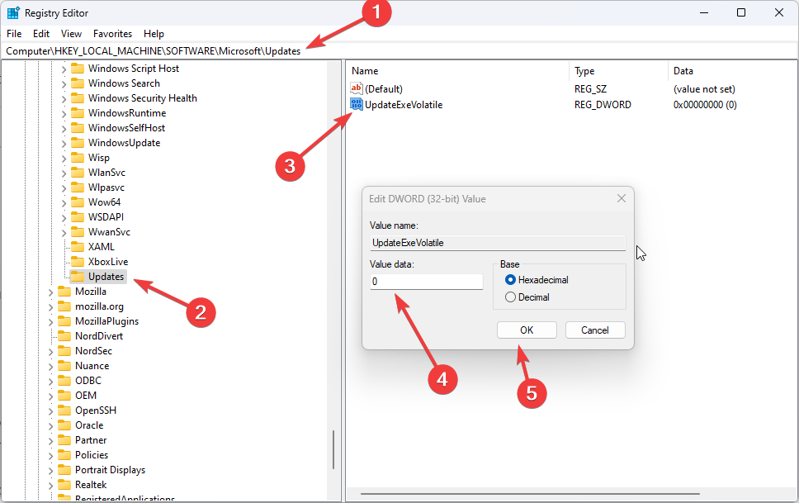This screenshot has width=799, height=503.
Task: Click the Value data input field
Action: pyautogui.click(x=427, y=282)
